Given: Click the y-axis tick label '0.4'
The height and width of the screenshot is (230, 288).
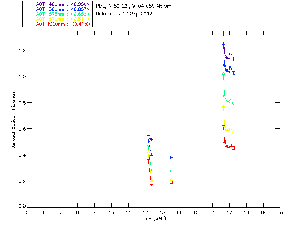Looking at the screenshot, I should 22,155.
